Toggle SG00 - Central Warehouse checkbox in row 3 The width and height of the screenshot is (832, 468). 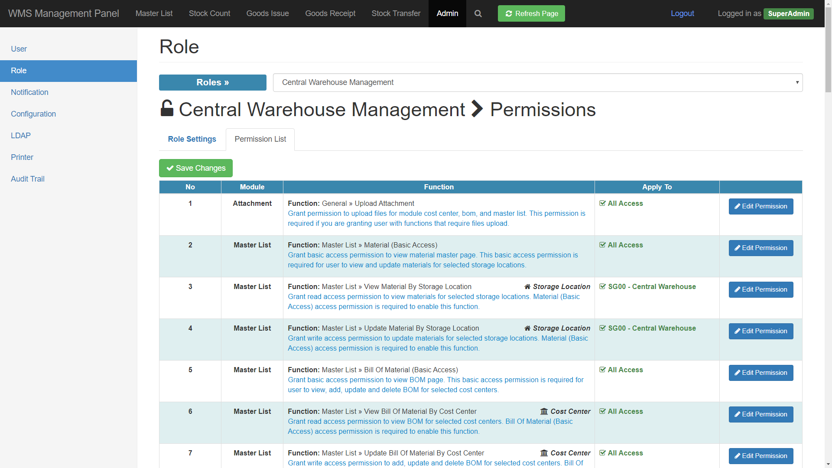pyautogui.click(x=602, y=286)
